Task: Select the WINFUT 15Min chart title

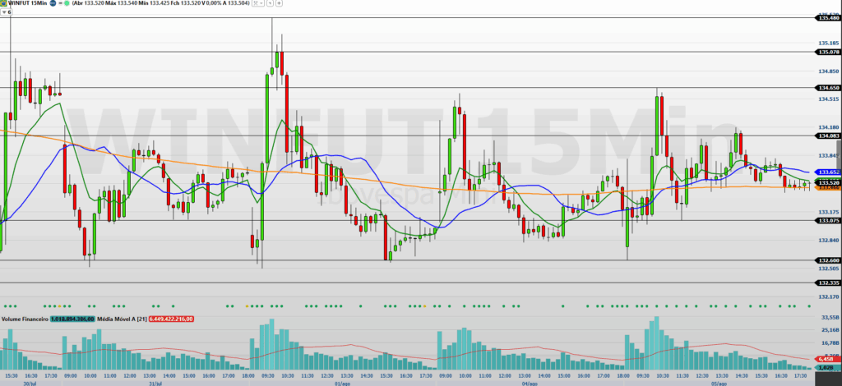Action: point(27,3)
